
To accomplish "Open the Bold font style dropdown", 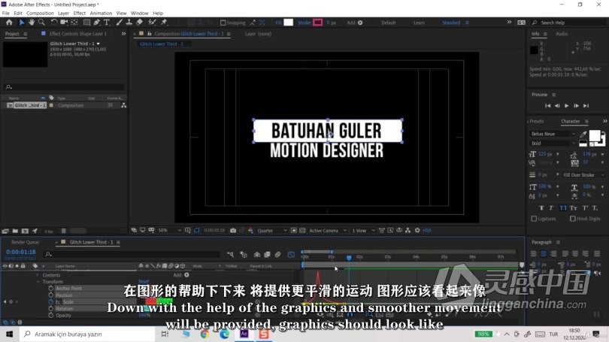I will click(553, 144).
